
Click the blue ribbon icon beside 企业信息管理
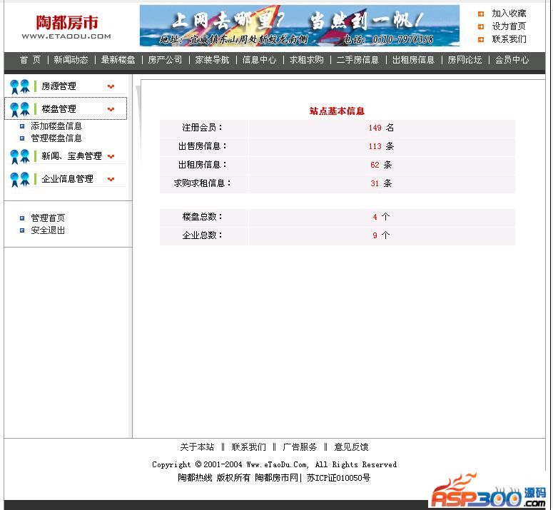tap(20, 180)
